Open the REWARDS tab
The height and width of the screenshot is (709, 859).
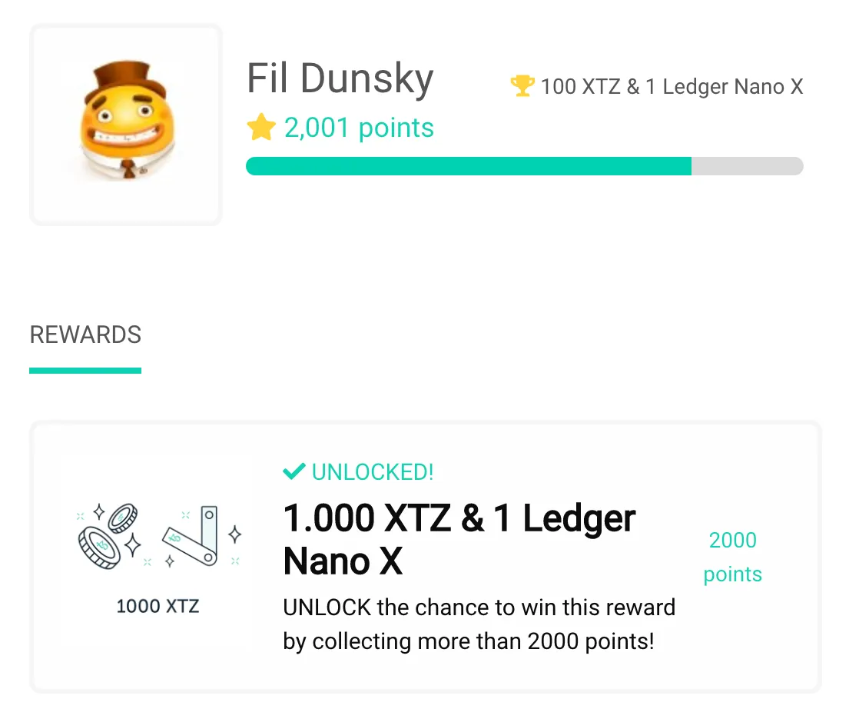tap(85, 335)
